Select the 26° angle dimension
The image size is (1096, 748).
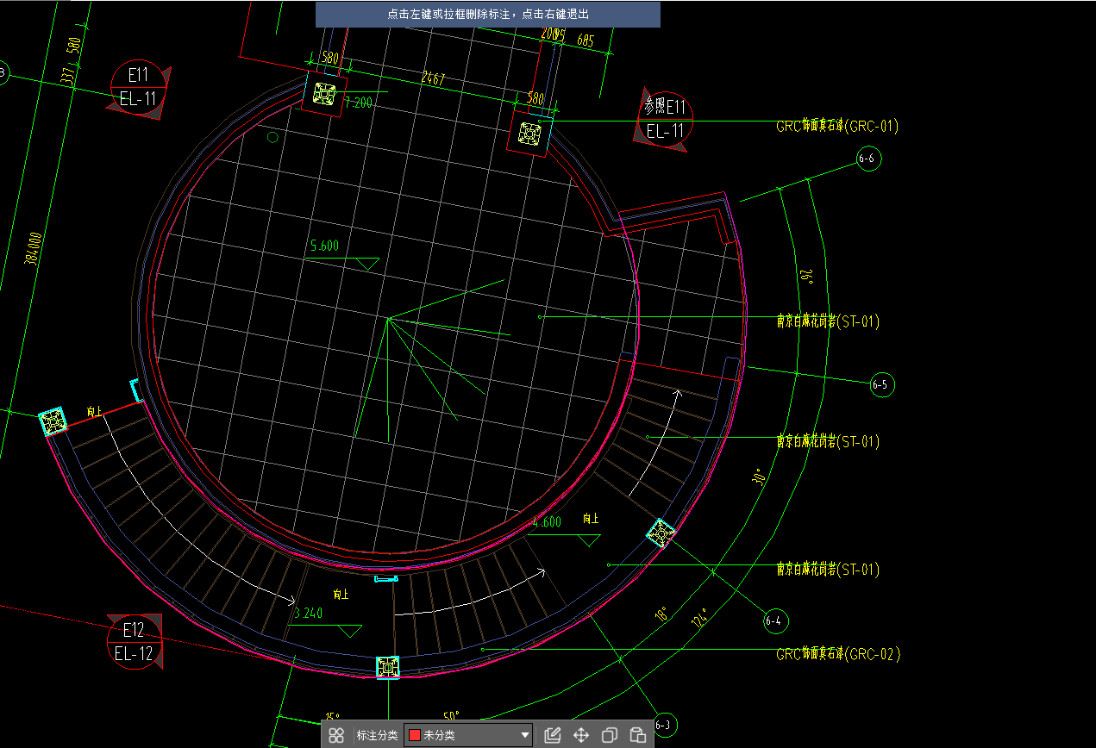click(x=808, y=275)
